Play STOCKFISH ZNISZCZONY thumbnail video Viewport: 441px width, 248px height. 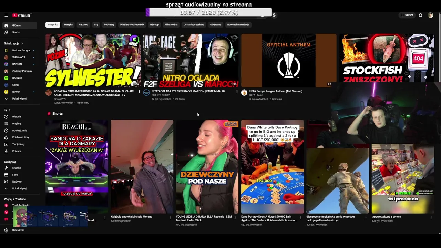pos(387,58)
